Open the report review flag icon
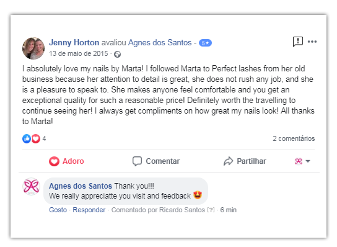Viewport: 337px width, 247px height. pos(298,42)
